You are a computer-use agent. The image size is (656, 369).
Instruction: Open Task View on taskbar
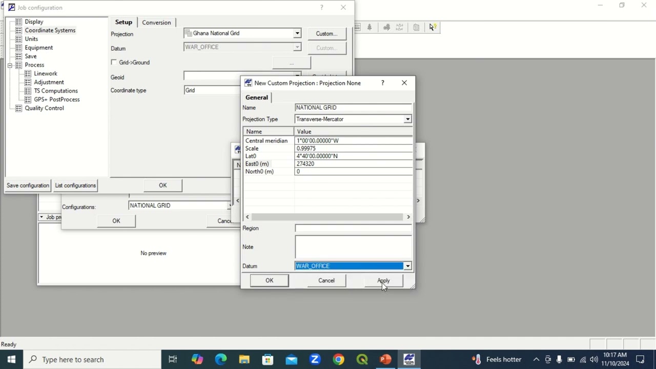pos(173,359)
